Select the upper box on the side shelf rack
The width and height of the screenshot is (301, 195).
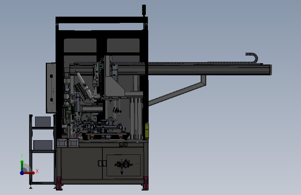pyautogui.click(x=43, y=122)
